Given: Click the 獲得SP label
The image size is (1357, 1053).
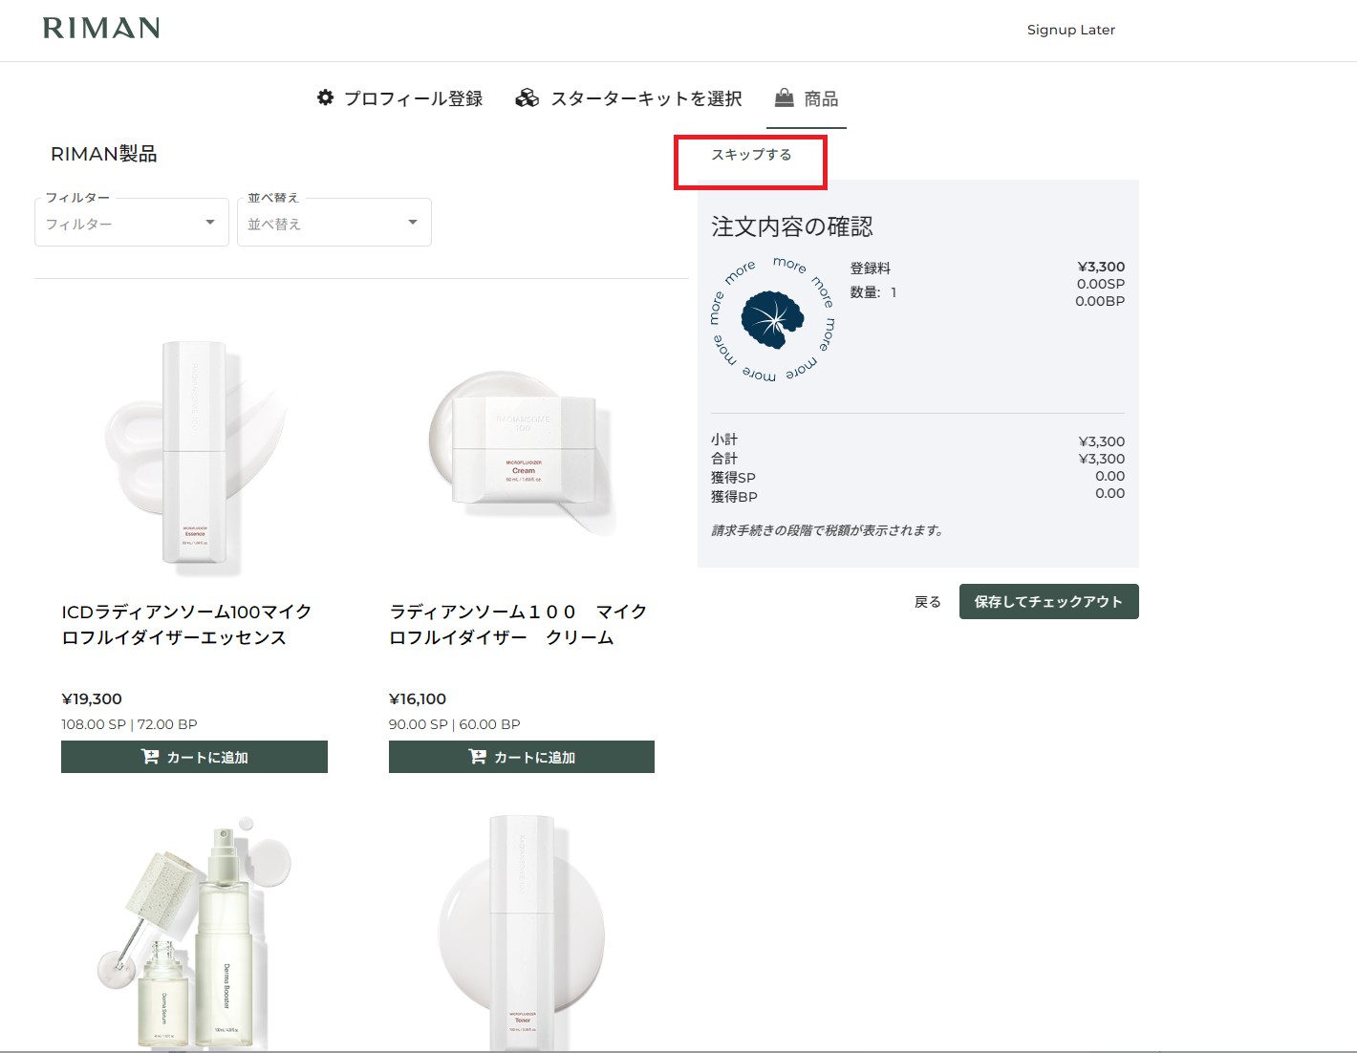Looking at the screenshot, I should point(733,477).
